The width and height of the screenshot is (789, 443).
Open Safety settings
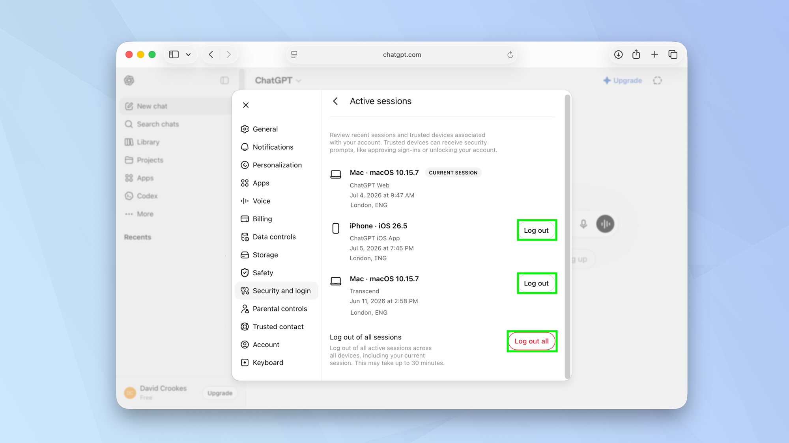coord(276,273)
